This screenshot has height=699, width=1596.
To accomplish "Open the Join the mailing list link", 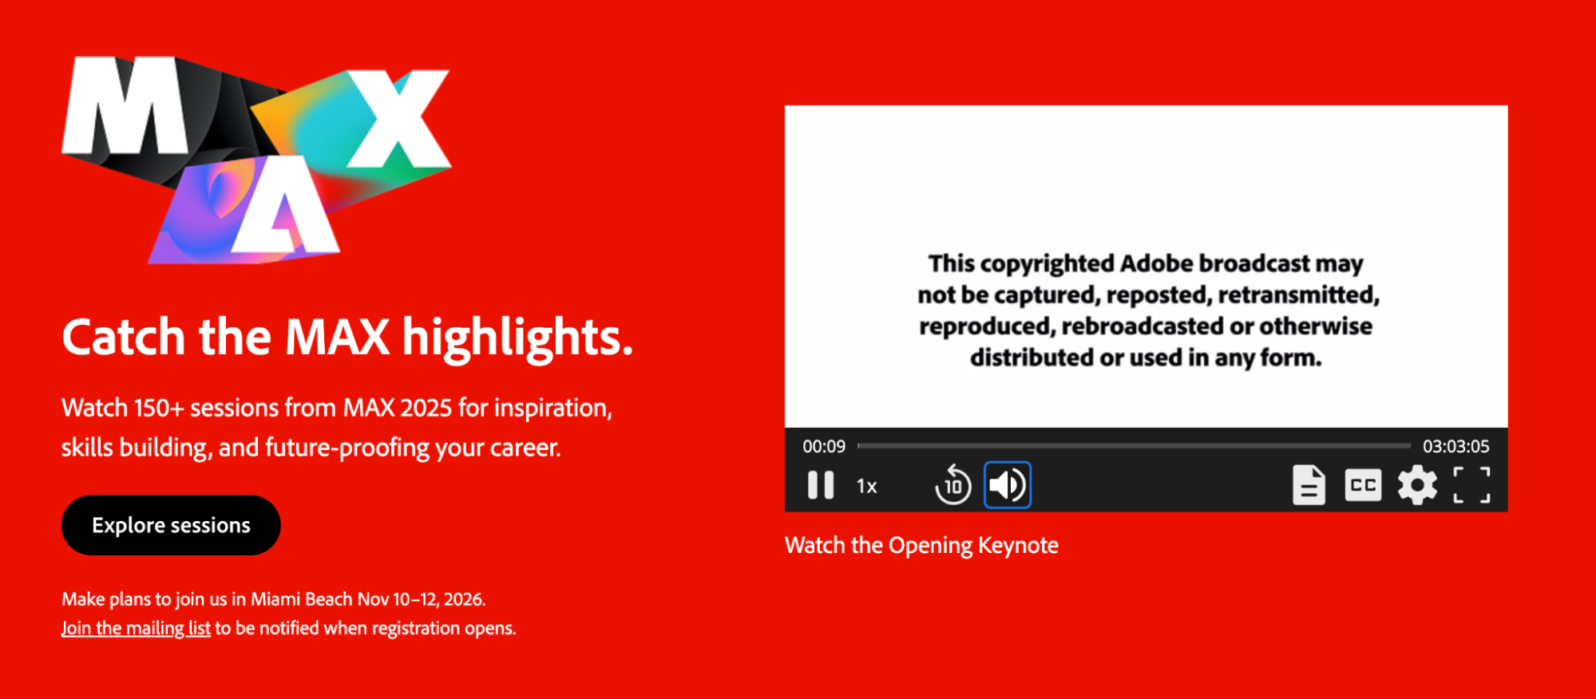I will (136, 628).
